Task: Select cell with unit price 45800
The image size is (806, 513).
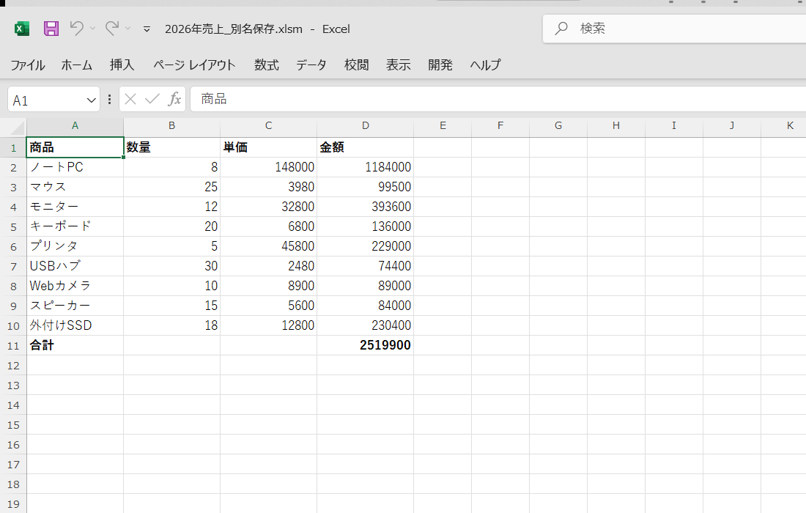Action: (x=268, y=247)
